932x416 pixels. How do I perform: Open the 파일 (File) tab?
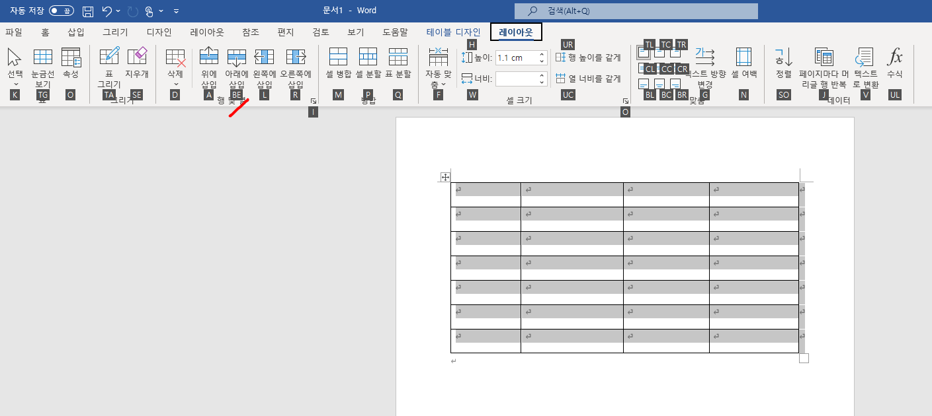(14, 32)
